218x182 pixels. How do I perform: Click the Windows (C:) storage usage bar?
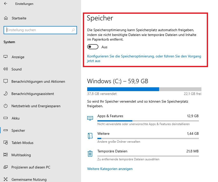coord(144,89)
